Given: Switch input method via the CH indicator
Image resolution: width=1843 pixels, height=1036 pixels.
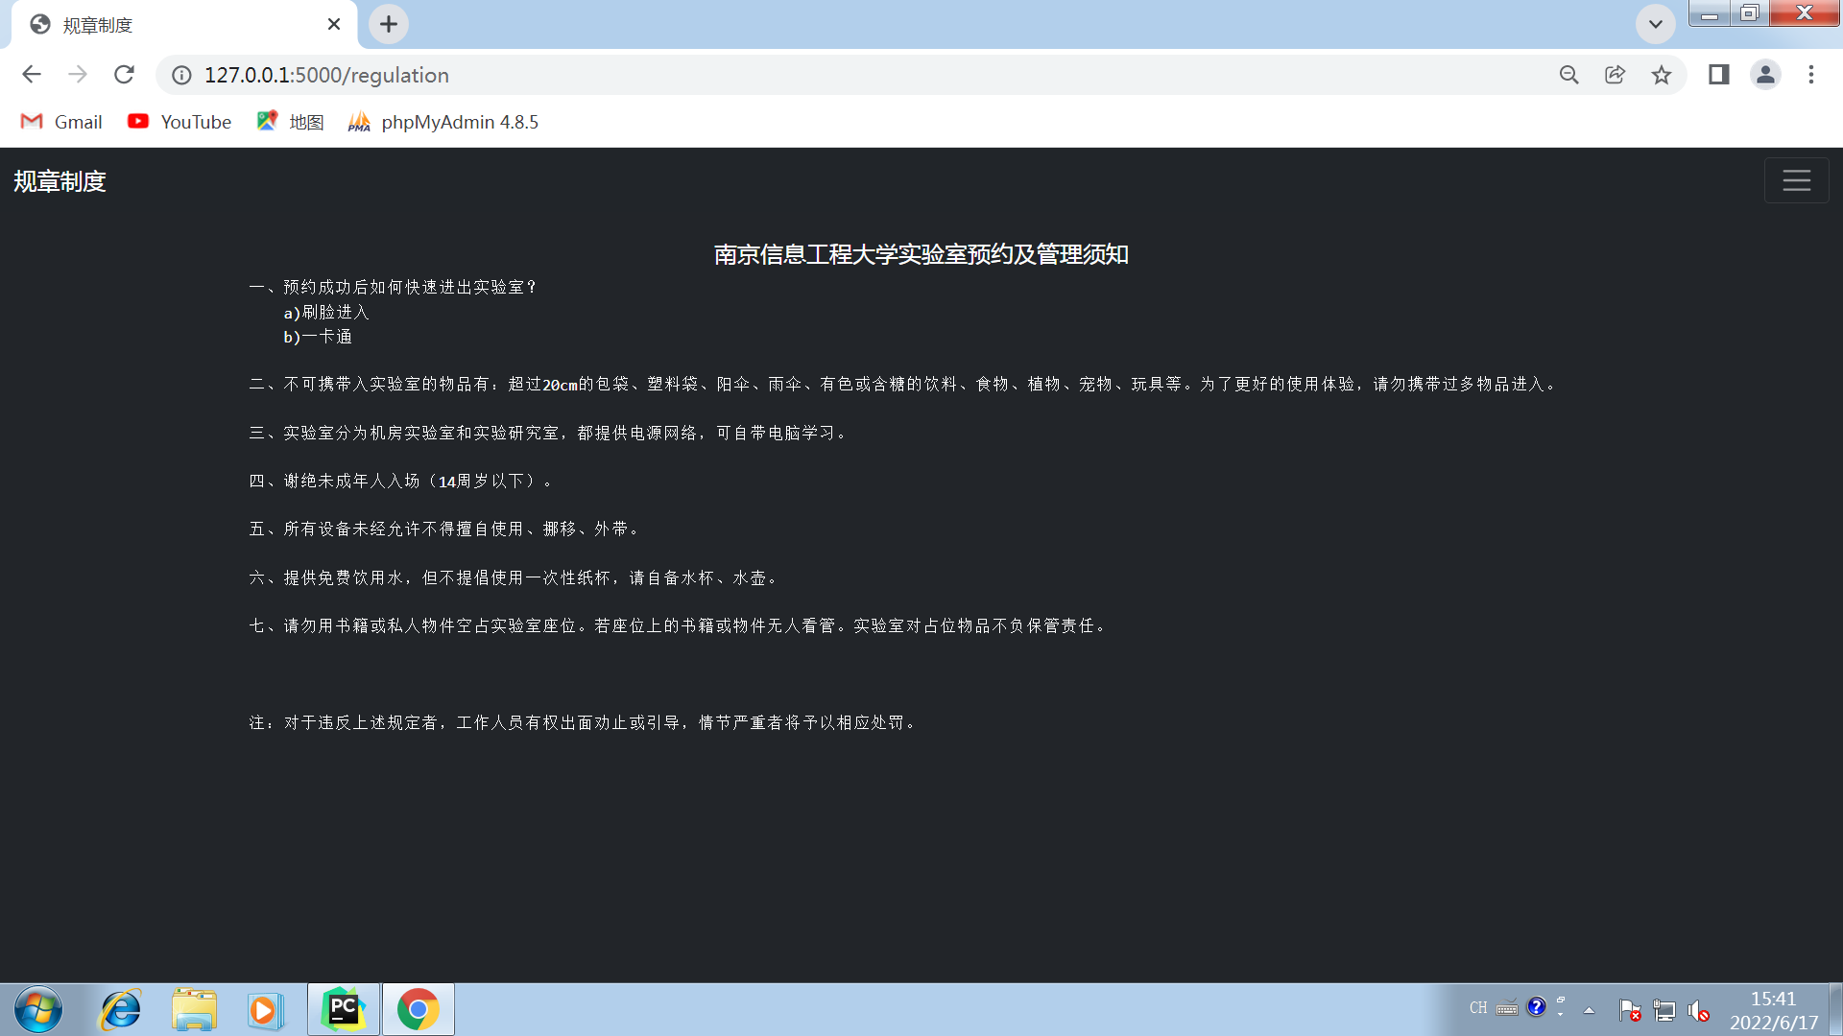Looking at the screenshot, I should [x=1478, y=1008].
